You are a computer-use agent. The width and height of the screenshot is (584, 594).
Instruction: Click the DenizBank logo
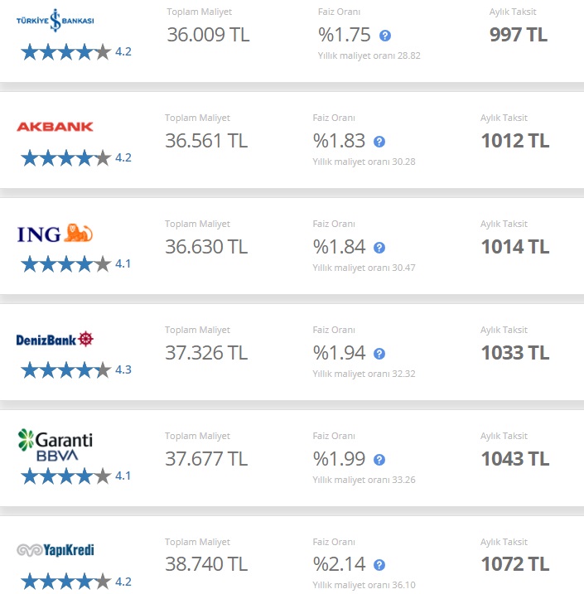pyautogui.click(x=55, y=340)
